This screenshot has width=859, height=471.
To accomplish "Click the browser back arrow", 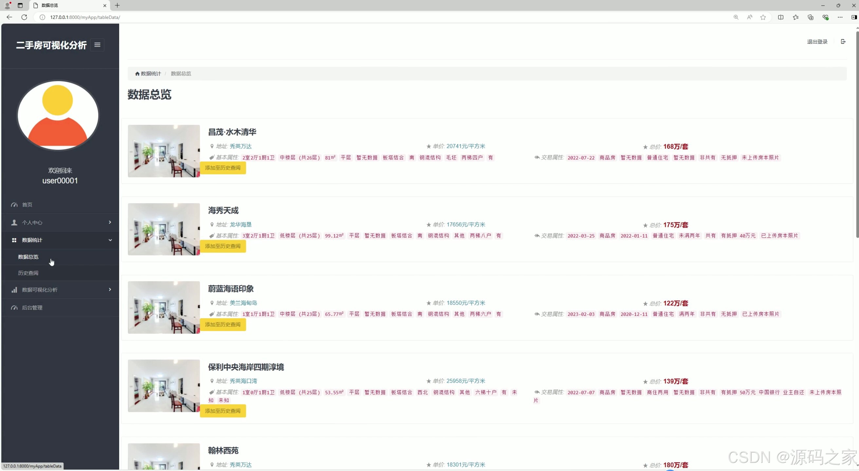I will (9, 17).
